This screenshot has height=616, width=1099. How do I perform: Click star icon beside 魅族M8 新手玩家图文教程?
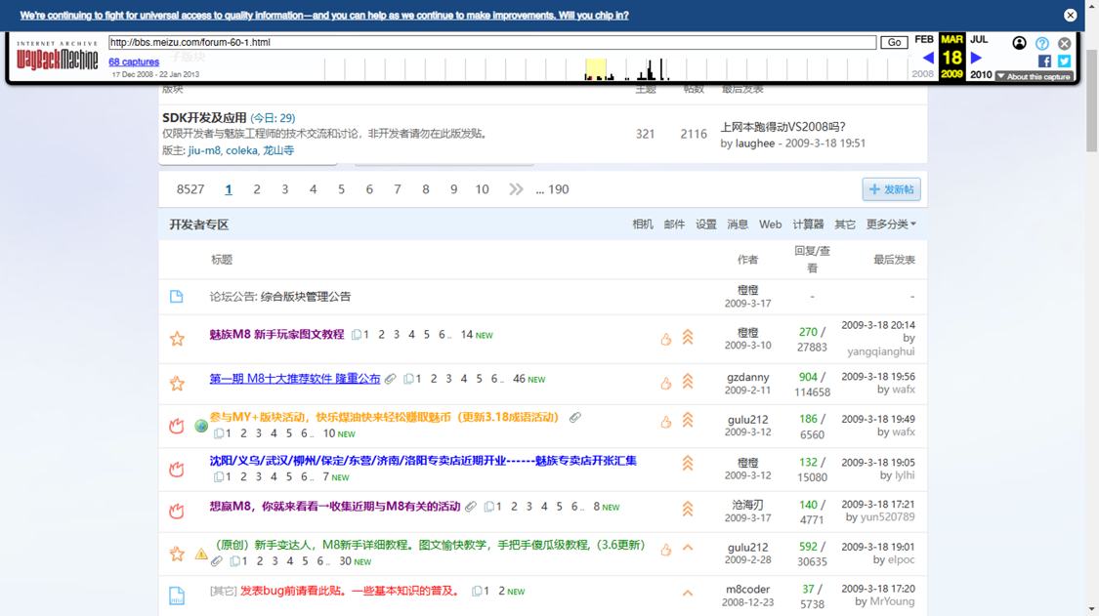coord(177,339)
